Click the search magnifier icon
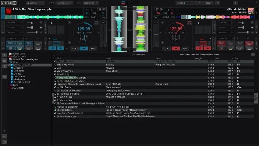 (x=54, y=54)
